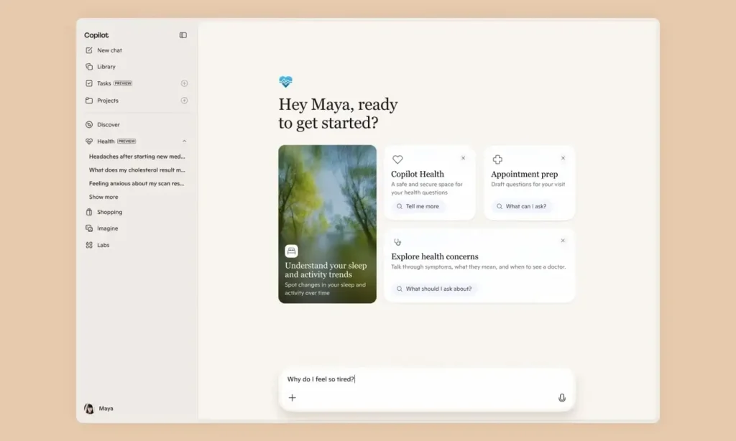Open Projects in the sidebar
Image resolution: width=736 pixels, height=441 pixels.
pyautogui.click(x=108, y=101)
